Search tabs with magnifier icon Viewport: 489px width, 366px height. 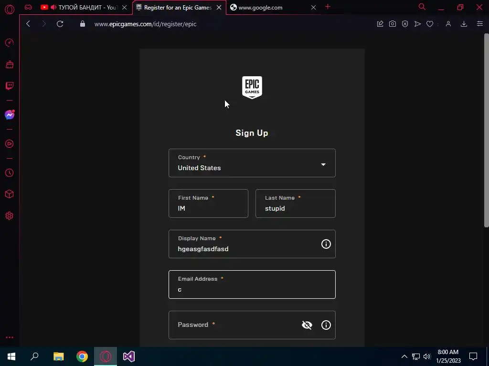click(x=422, y=7)
